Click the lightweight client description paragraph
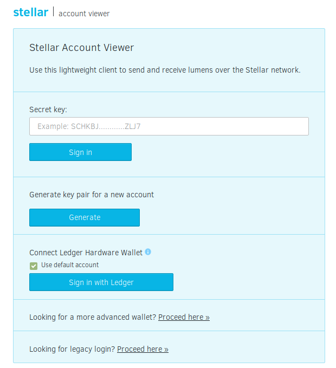 [x=165, y=70]
